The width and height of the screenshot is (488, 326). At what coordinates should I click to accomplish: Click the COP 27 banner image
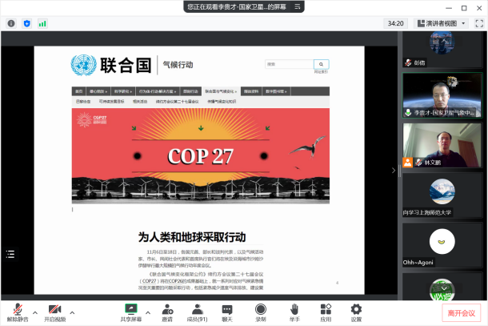(201, 156)
